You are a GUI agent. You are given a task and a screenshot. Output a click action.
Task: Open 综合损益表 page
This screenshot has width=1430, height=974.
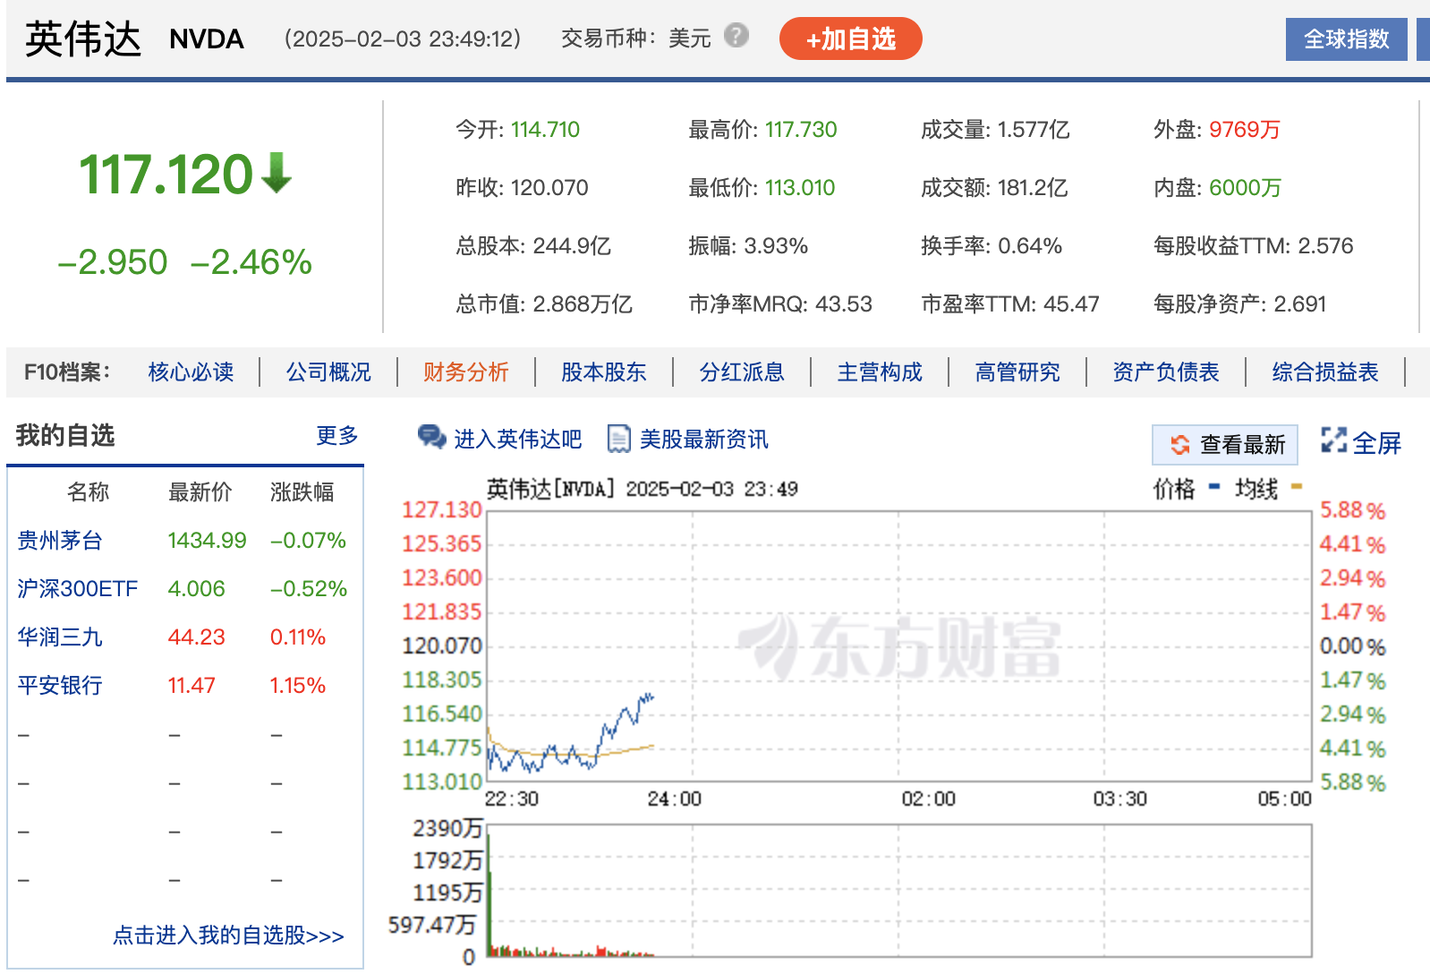[x=1324, y=372]
